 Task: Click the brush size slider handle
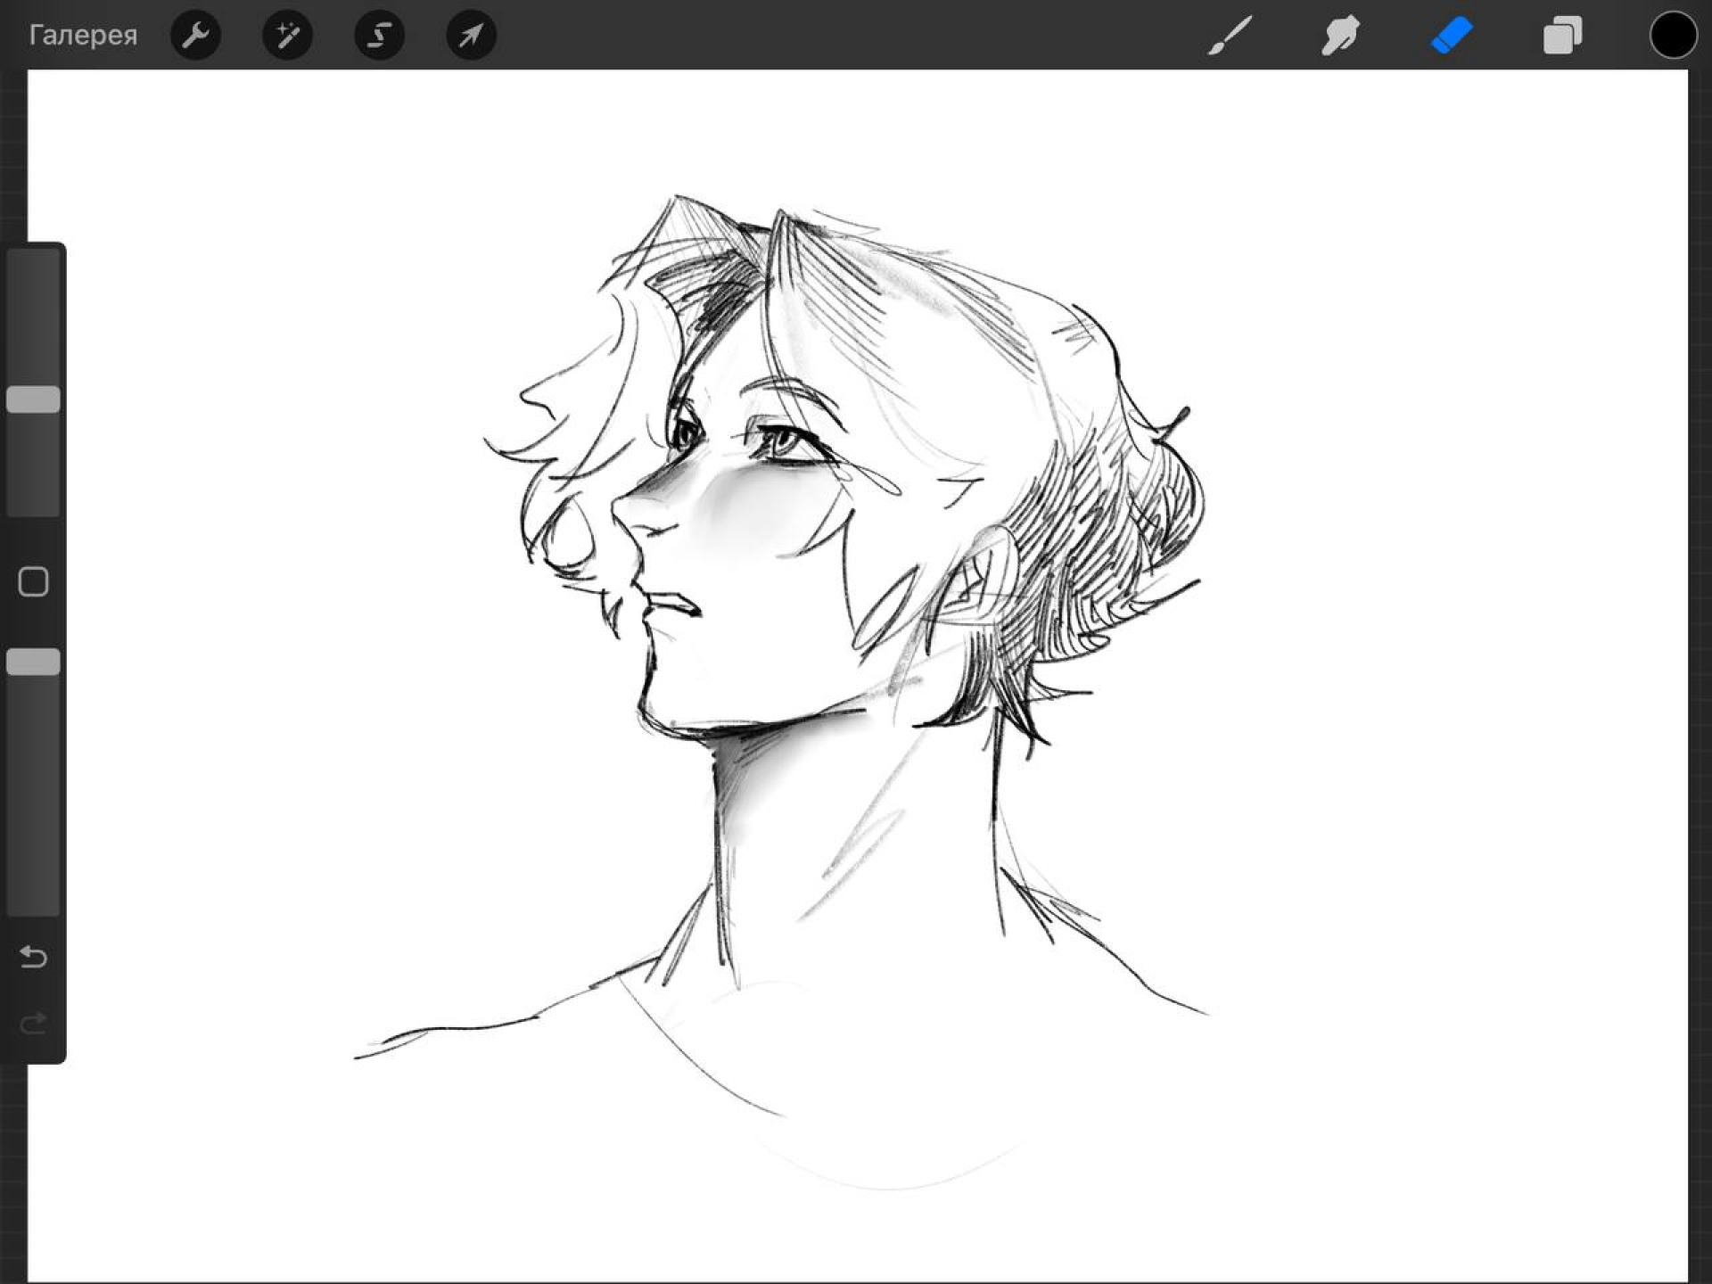(34, 399)
